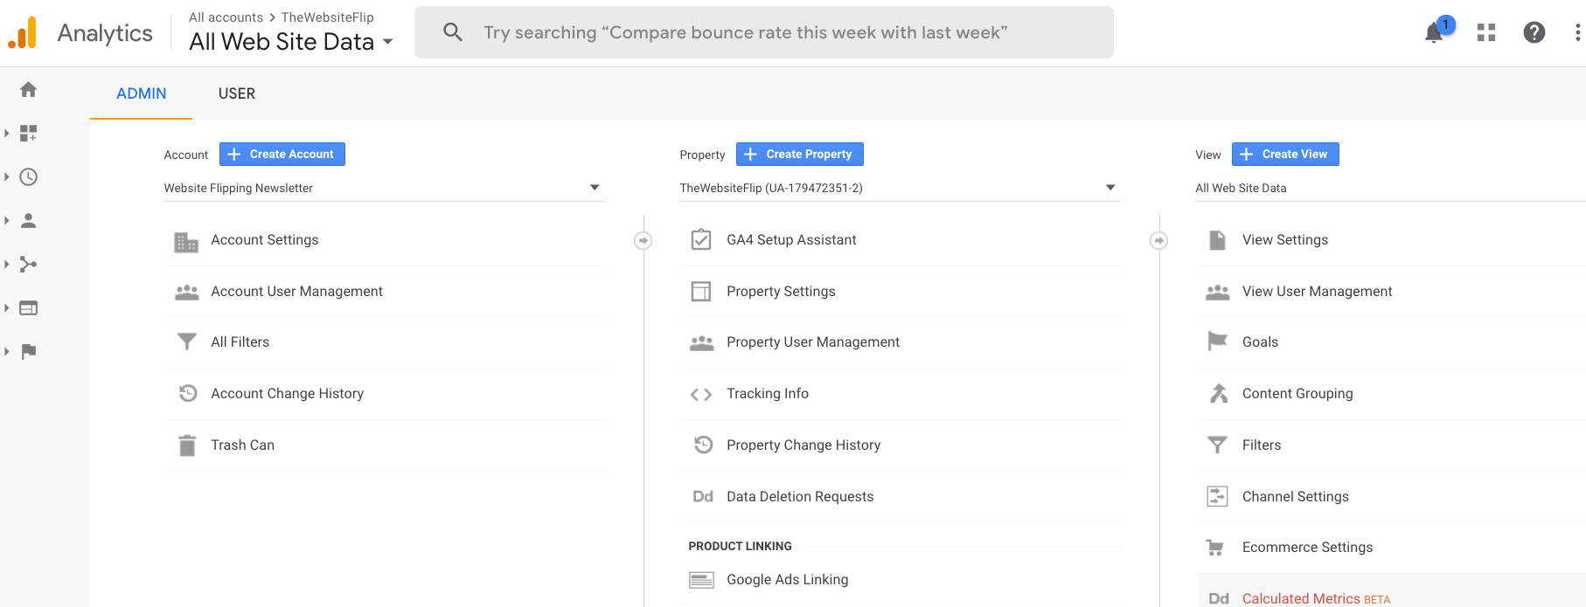Image resolution: width=1586 pixels, height=607 pixels.
Task: Expand the Realtime sidebar section arrow
Action: pos(7,176)
